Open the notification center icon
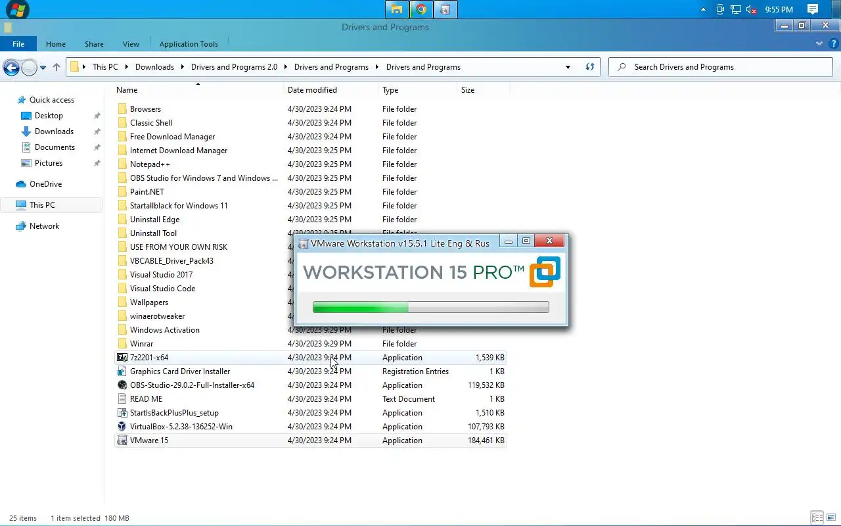 [813, 9]
